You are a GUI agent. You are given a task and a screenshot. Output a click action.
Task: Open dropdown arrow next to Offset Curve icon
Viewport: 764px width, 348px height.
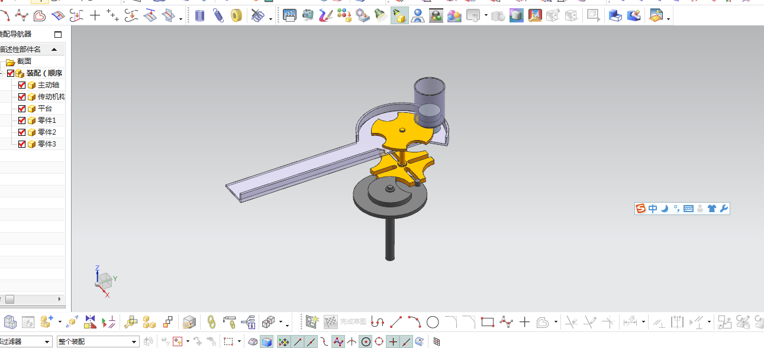[x=556, y=323]
